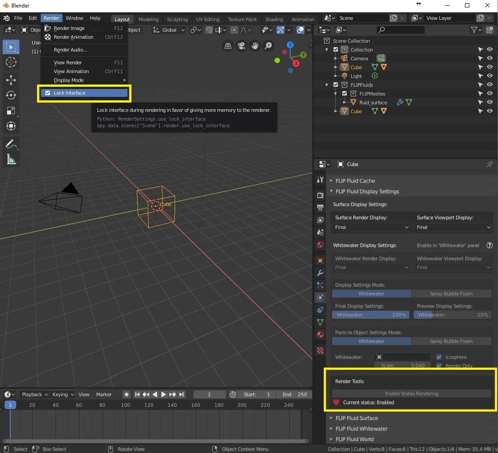Toggle Collection checkbox in outliner
498x453 pixels.
pyautogui.click(x=336, y=49)
